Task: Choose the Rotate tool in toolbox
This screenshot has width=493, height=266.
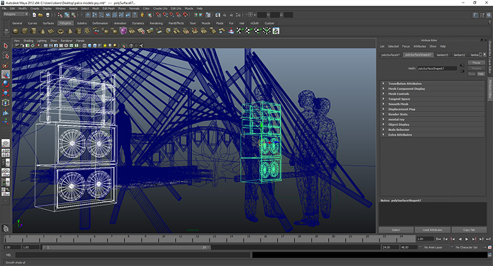Action: 5,84
